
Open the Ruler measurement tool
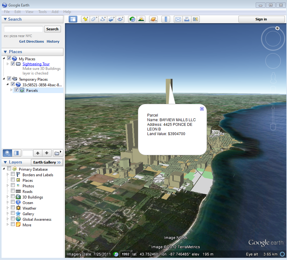pos(166,19)
